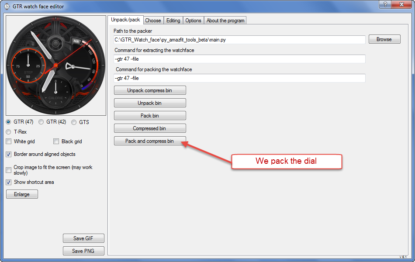
Task: Open the About the program tab
Action: pyautogui.click(x=225, y=21)
